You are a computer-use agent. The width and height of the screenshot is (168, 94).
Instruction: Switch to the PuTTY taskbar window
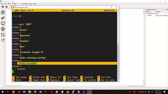click(89, 92)
